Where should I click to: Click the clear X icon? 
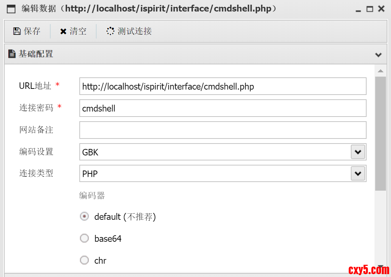click(63, 31)
